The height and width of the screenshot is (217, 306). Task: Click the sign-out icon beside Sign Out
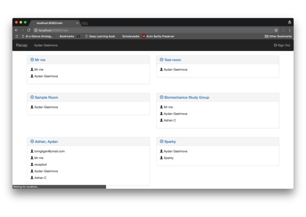275,45
